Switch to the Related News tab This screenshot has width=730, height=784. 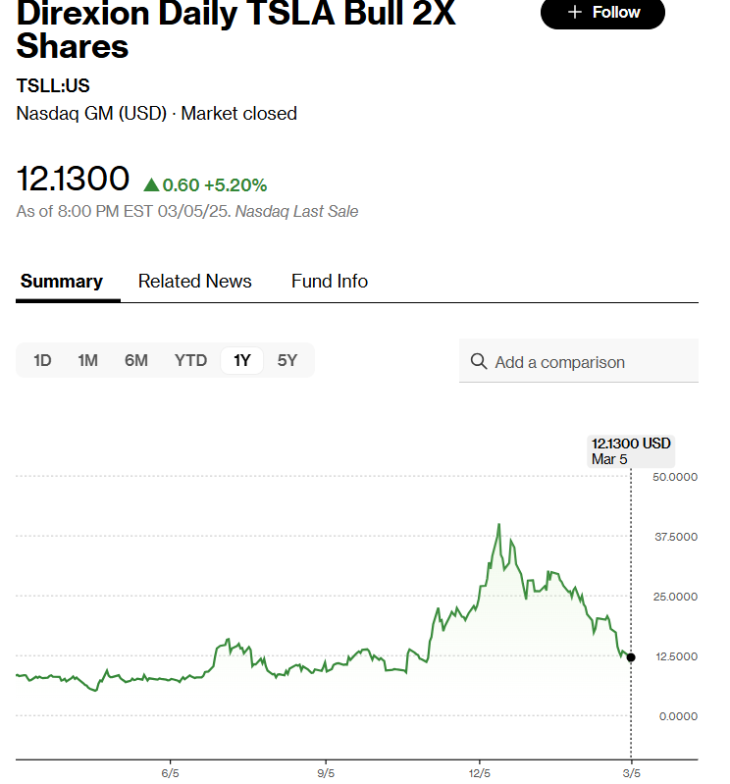point(194,282)
